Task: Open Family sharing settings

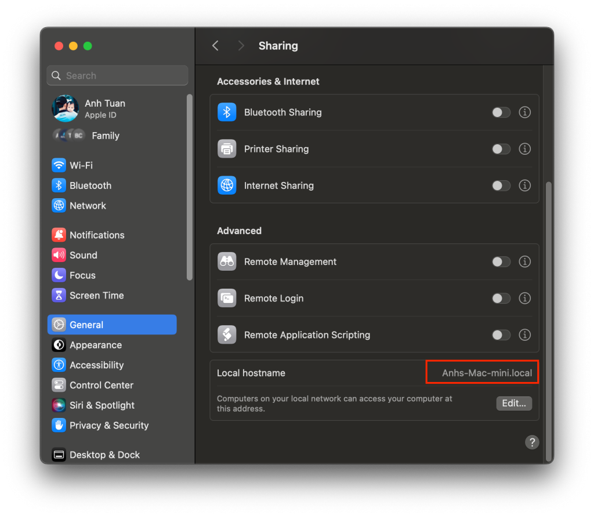Action: pyautogui.click(x=104, y=136)
